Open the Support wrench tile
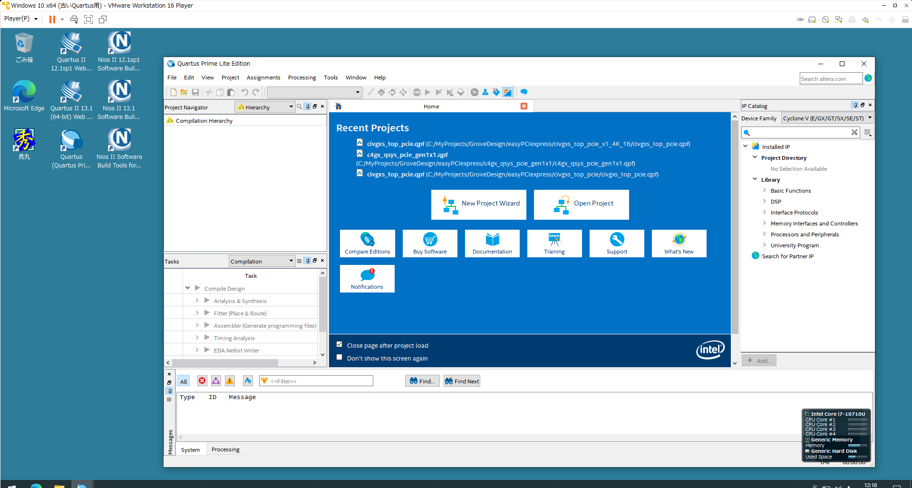 point(617,244)
